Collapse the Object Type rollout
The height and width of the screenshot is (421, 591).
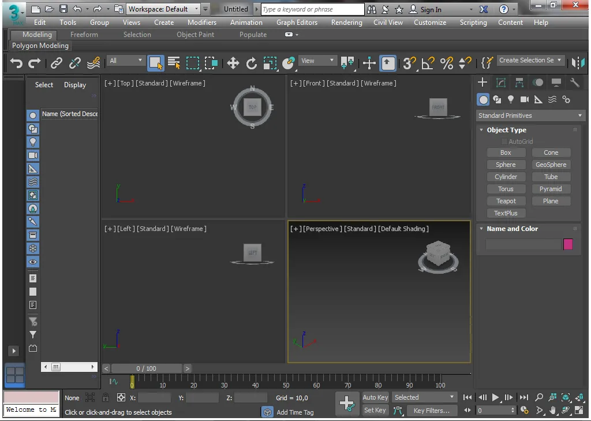(x=481, y=130)
